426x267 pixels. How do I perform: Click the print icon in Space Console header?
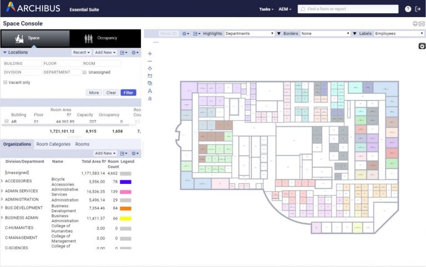click(415, 24)
